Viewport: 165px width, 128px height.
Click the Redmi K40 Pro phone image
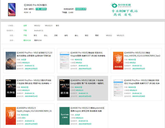12,9
